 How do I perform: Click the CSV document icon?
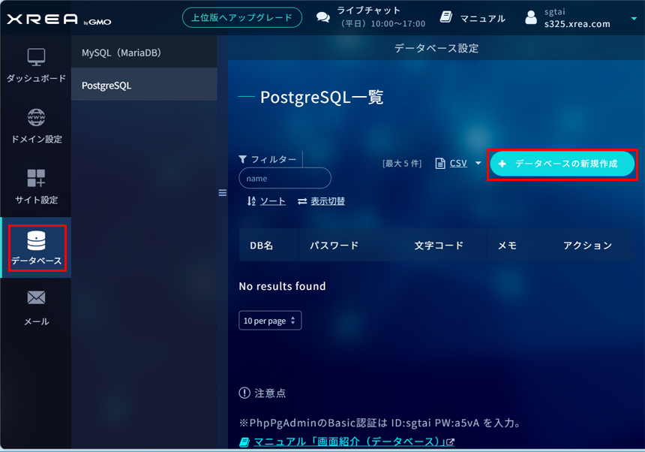pyautogui.click(x=440, y=164)
